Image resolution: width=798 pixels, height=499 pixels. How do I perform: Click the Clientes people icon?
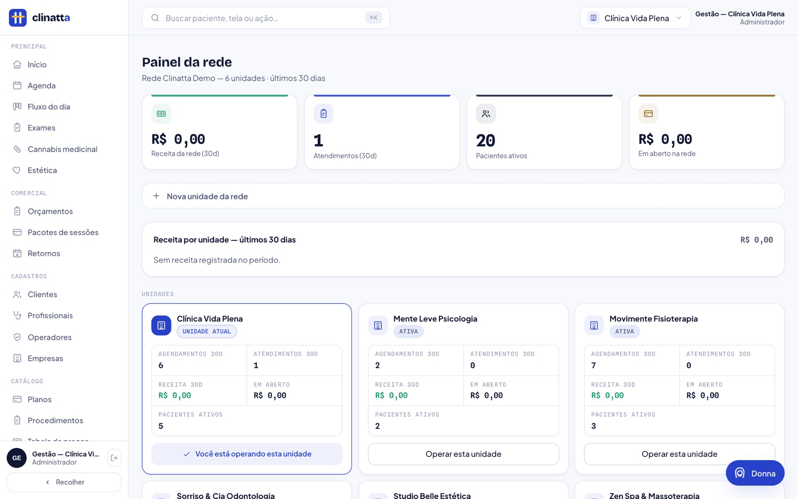pos(17,295)
